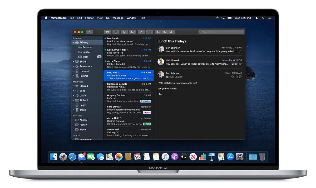Expand the Starred mailbox triangle
Viewport: 316px width, 188px height.
point(73,86)
